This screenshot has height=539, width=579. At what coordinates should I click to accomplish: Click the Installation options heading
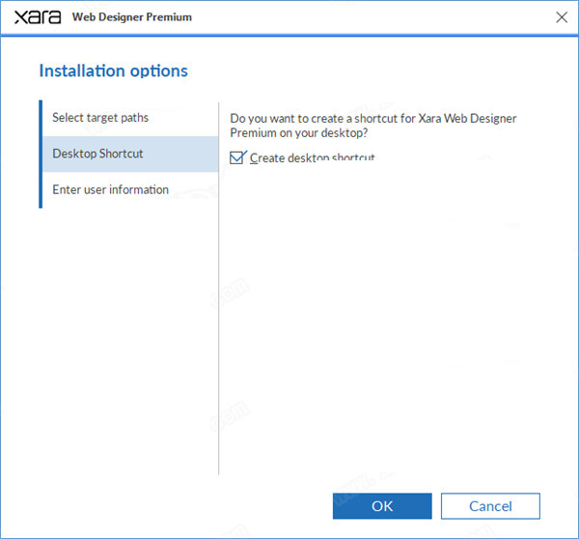point(113,71)
